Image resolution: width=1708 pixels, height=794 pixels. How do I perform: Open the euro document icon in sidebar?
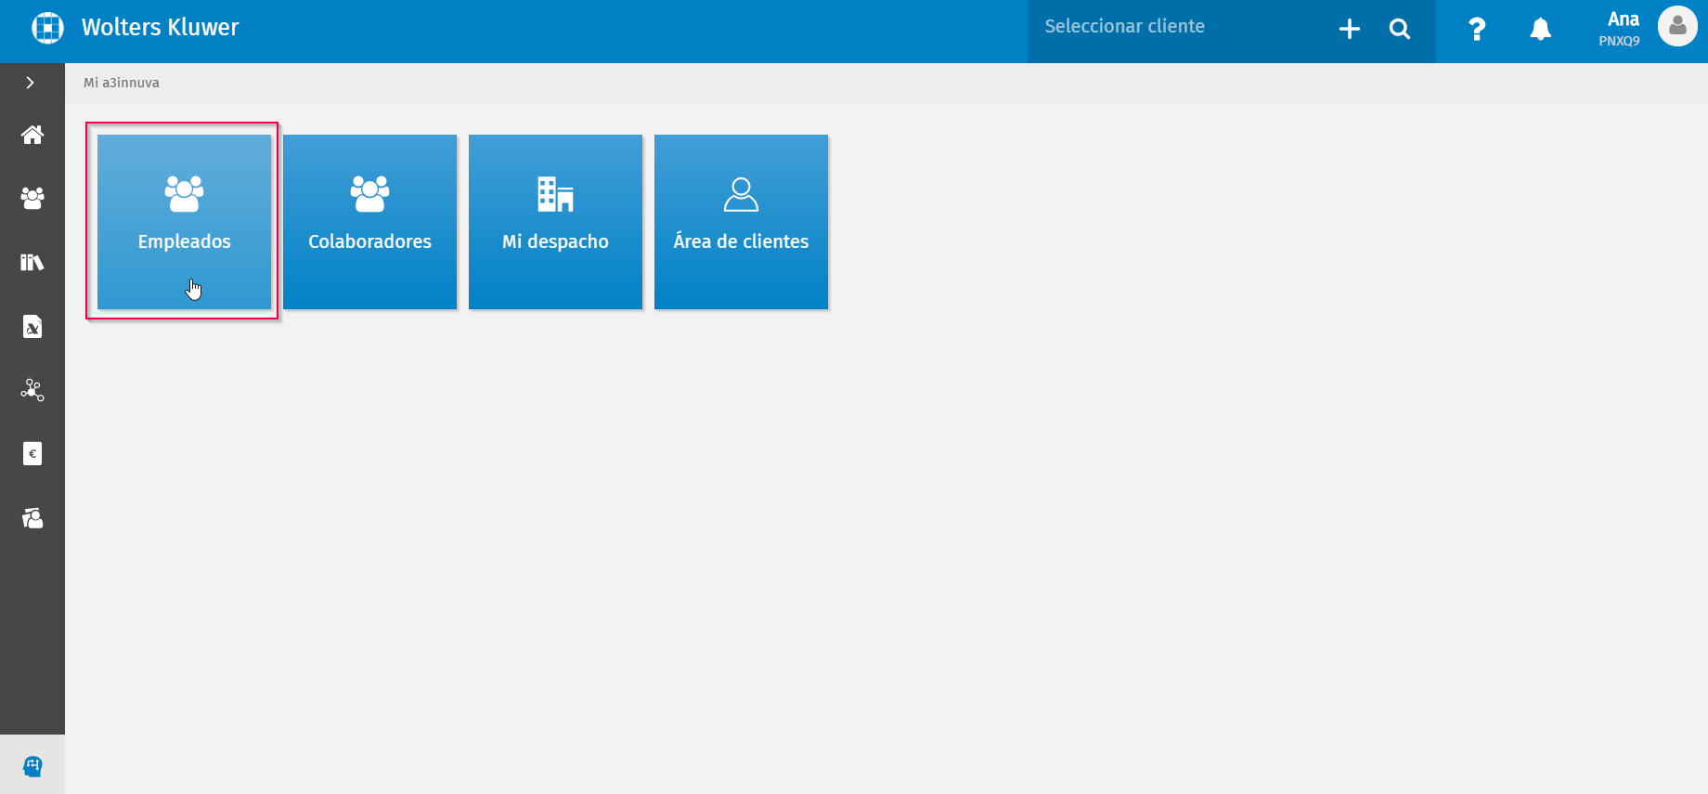[32, 453]
